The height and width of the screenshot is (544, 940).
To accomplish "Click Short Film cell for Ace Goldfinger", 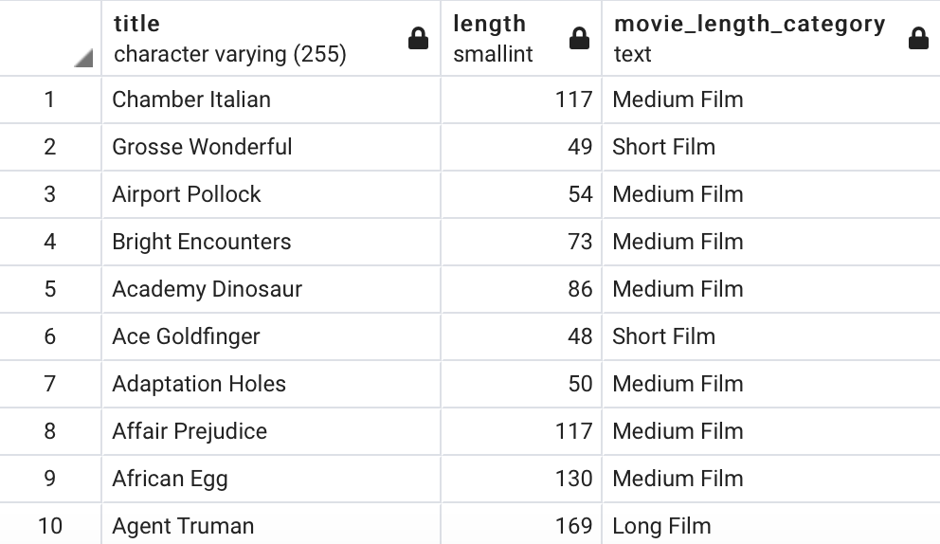I will (x=771, y=336).
